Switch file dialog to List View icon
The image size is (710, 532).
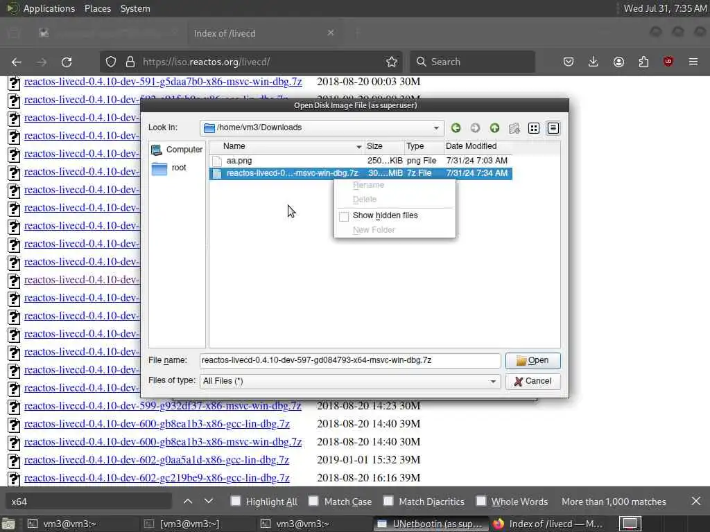pos(534,128)
